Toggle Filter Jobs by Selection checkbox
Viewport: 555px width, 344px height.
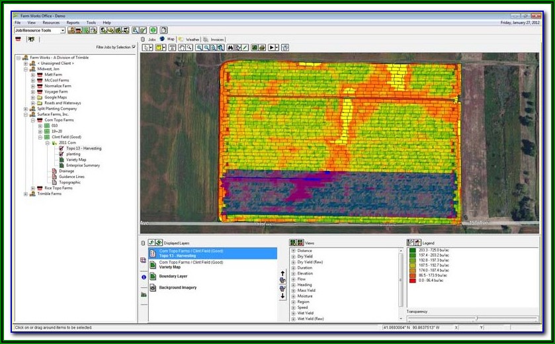tap(134, 47)
